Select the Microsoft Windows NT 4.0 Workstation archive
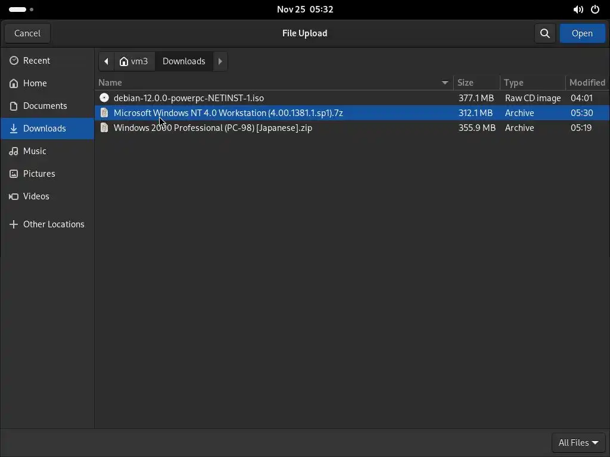 (x=352, y=113)
